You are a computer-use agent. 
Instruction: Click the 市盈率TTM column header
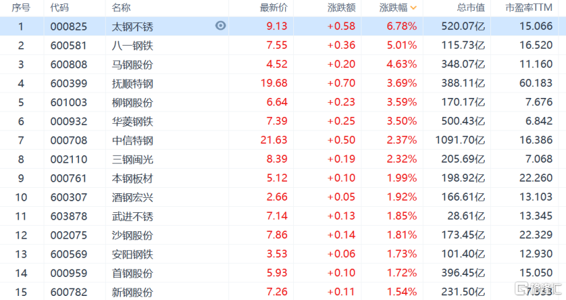click(528, 7)
